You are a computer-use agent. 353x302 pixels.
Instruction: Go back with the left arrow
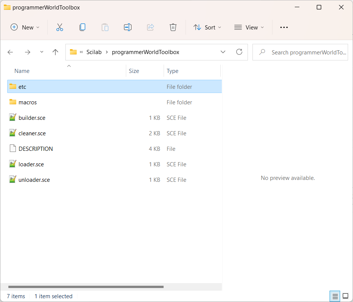10,52
